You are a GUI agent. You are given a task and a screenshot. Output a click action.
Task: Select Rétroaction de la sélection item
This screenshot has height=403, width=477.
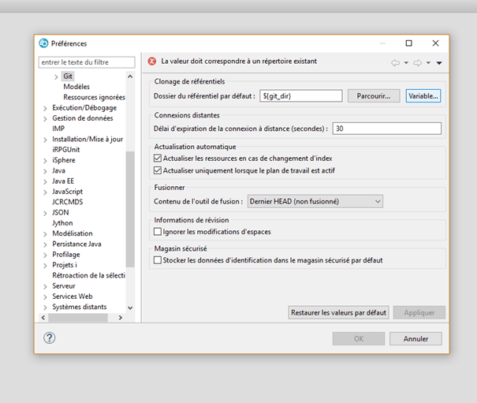pyautogui.click(x=88, y=275)
